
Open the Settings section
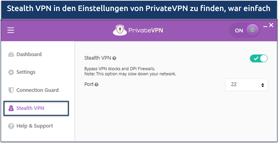coord(26,72)
